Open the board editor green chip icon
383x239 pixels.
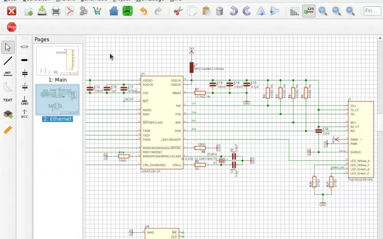(127, 11)
